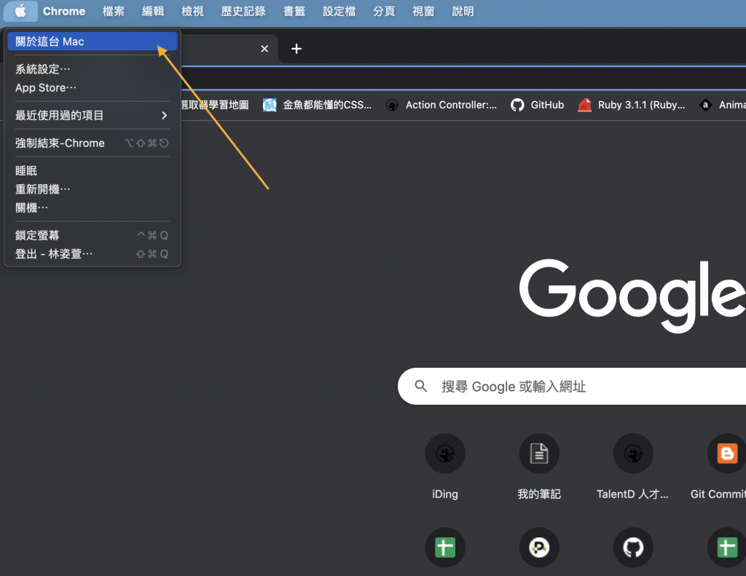Screen dimensions: 746x576
Task: Open the colorful P logo shortcut
Action: point(539,548)
